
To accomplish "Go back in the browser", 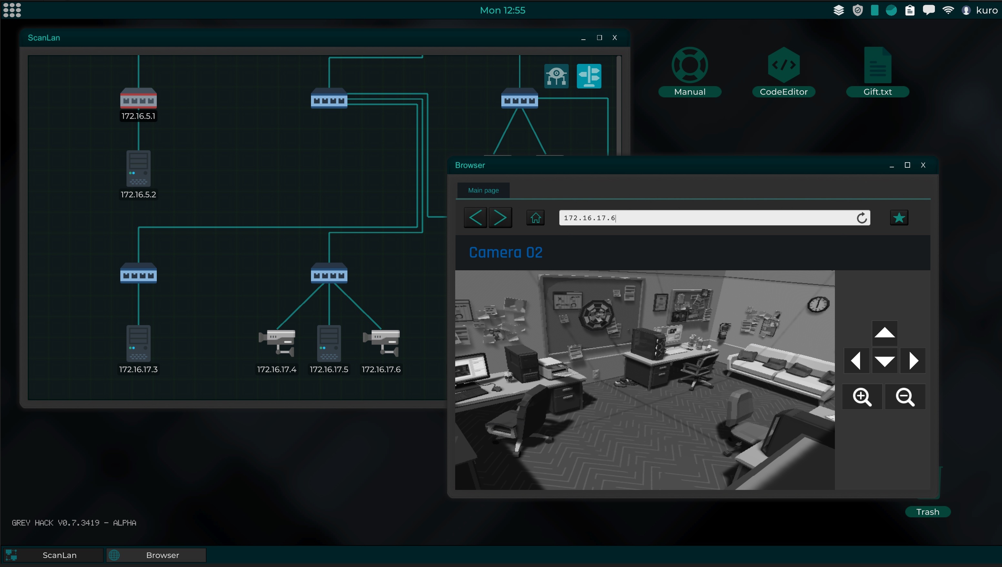I will click(475, 218).
